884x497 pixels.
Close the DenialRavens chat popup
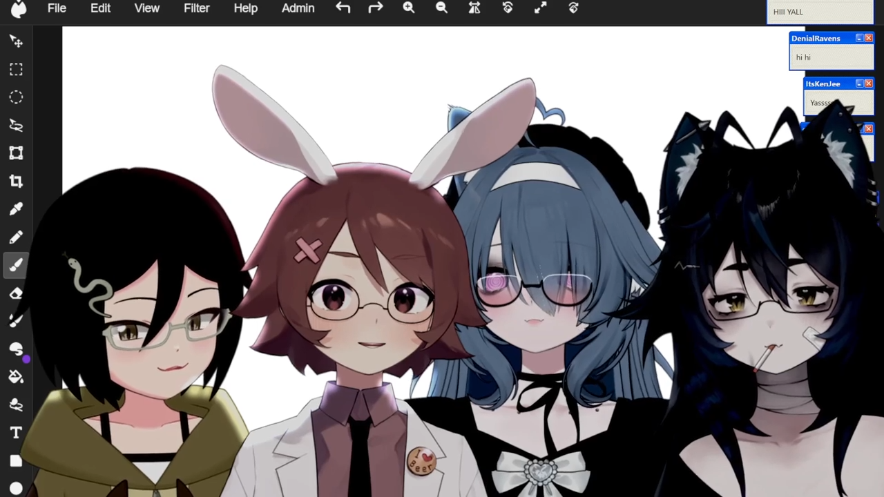tap(869, 38)
